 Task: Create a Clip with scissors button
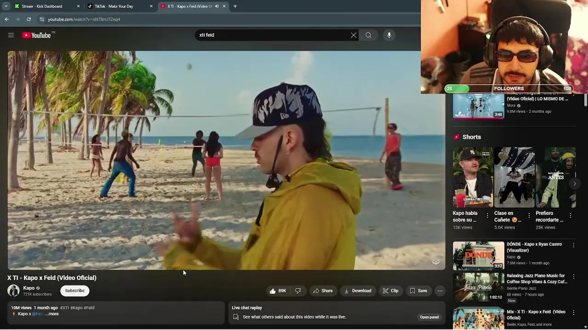pyautogui.click(x=390, y=291)
